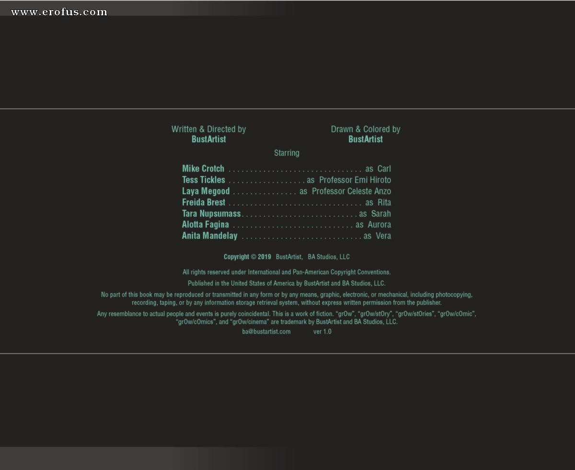This screenshot has width=575, height=470.
Task: Select the Tara Nupsumass cast name
Action: point(211,214)
